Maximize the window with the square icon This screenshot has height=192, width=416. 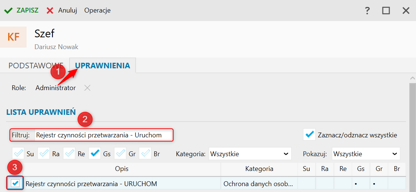[x=386, y=11]
